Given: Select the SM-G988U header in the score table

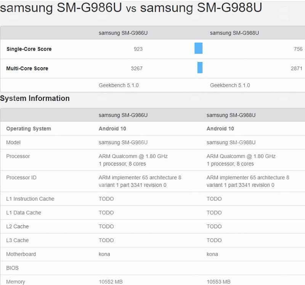Looking at the screenshot, I should click(234, 33).
